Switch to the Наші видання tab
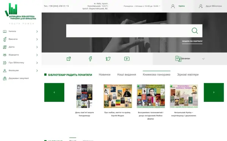This screenshot has height=141, width=227. [x=126, y=74]
